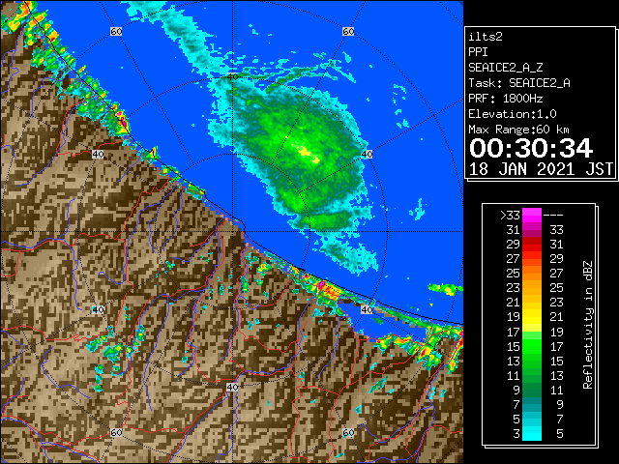Select the "Elevation:1.0" entry

[513, 114]
